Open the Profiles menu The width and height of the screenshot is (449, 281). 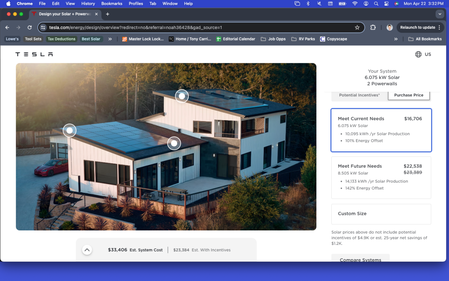[x=136, y=4]
